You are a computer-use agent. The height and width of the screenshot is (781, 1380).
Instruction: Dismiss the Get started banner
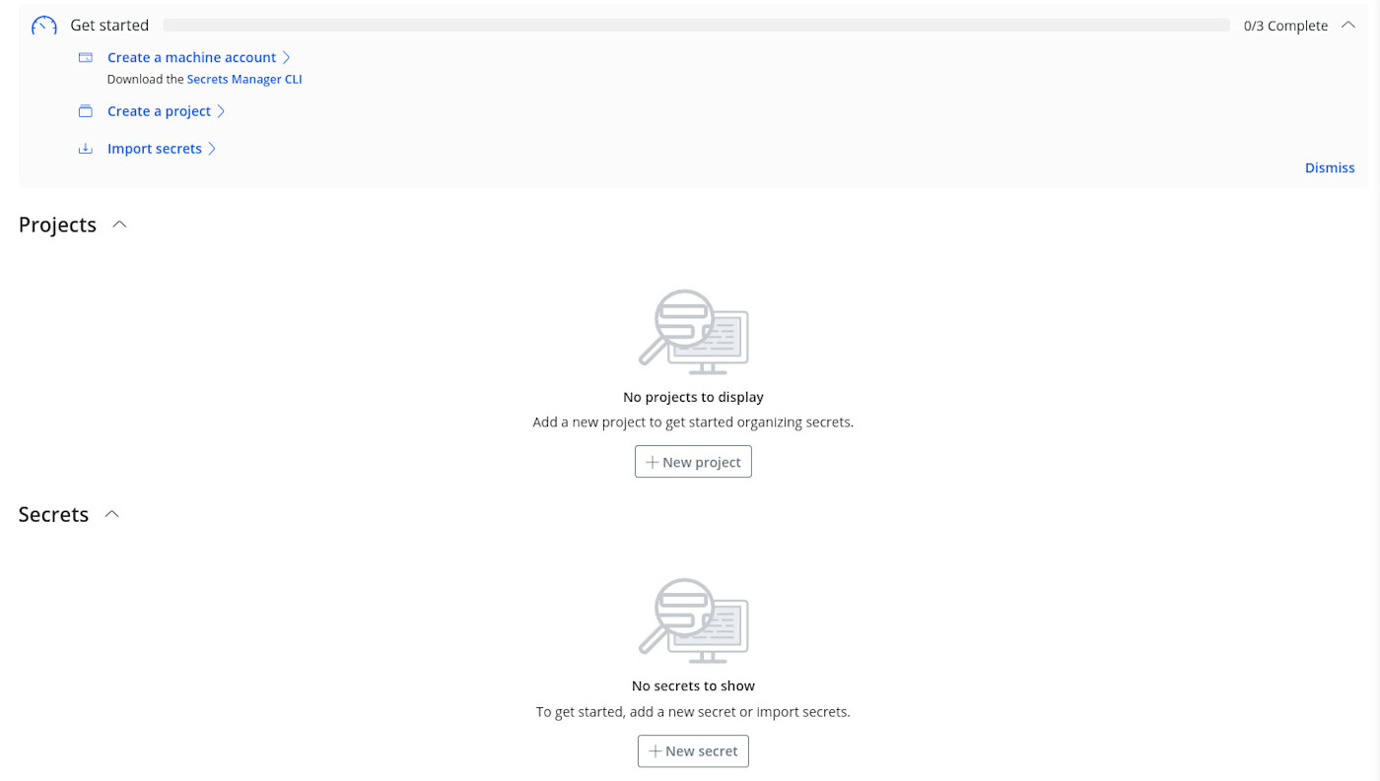pos(1329,167)
